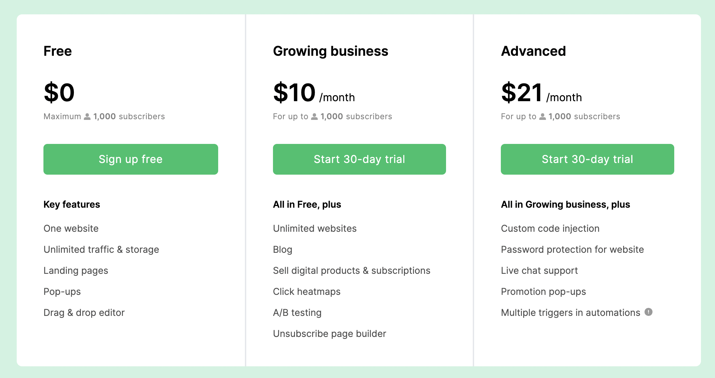The width and height of the screenshot is (715, 378).
Task: Start the 30-day trial for Growing business
Action: click(x=359, y=159)
